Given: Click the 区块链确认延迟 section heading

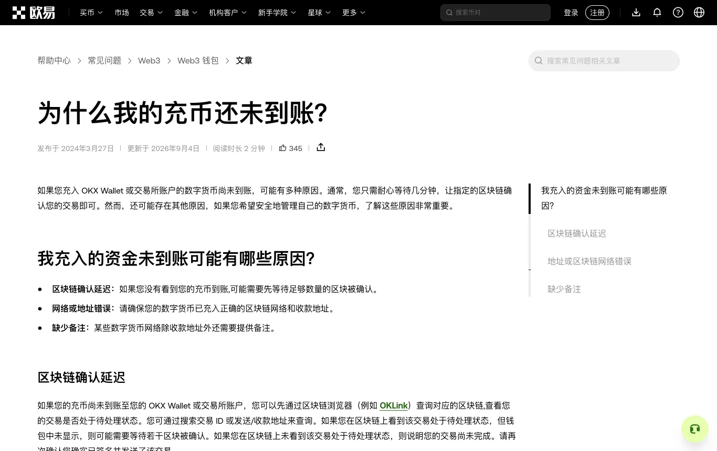Looking at the screenshot, I should (x=81, y=378).
